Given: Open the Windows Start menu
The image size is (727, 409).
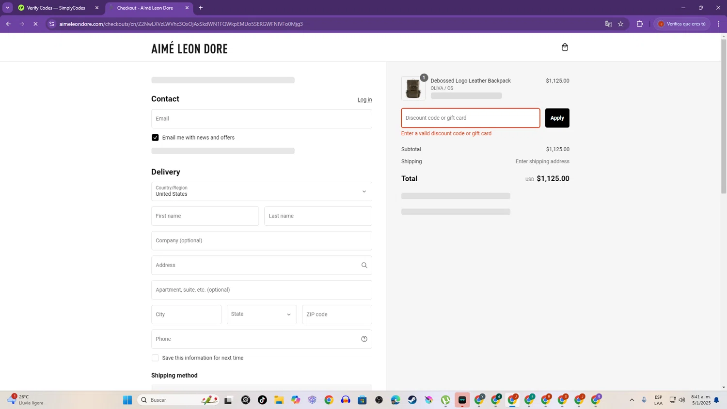Looking at the screenshot, I should click(x=127, y=400).
